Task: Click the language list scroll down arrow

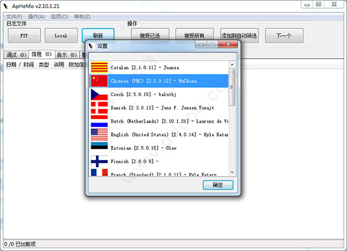Action: click(x=232, y=172)
